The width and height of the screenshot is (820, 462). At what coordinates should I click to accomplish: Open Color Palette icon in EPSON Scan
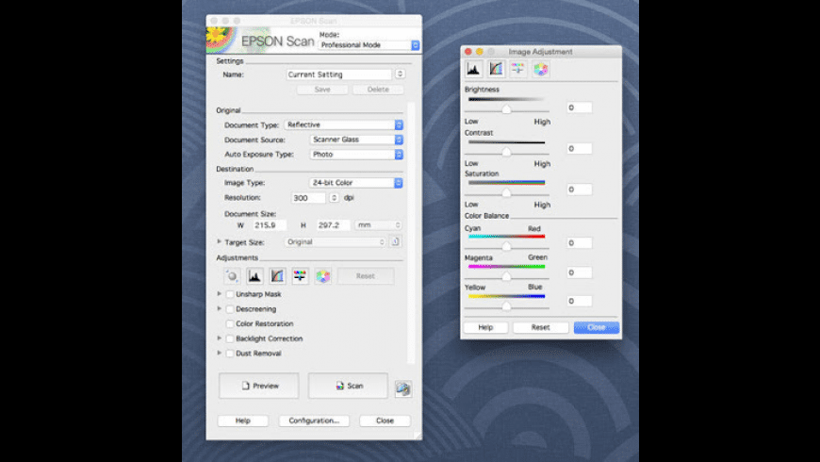pyautogui.click(x=322, y=275)
